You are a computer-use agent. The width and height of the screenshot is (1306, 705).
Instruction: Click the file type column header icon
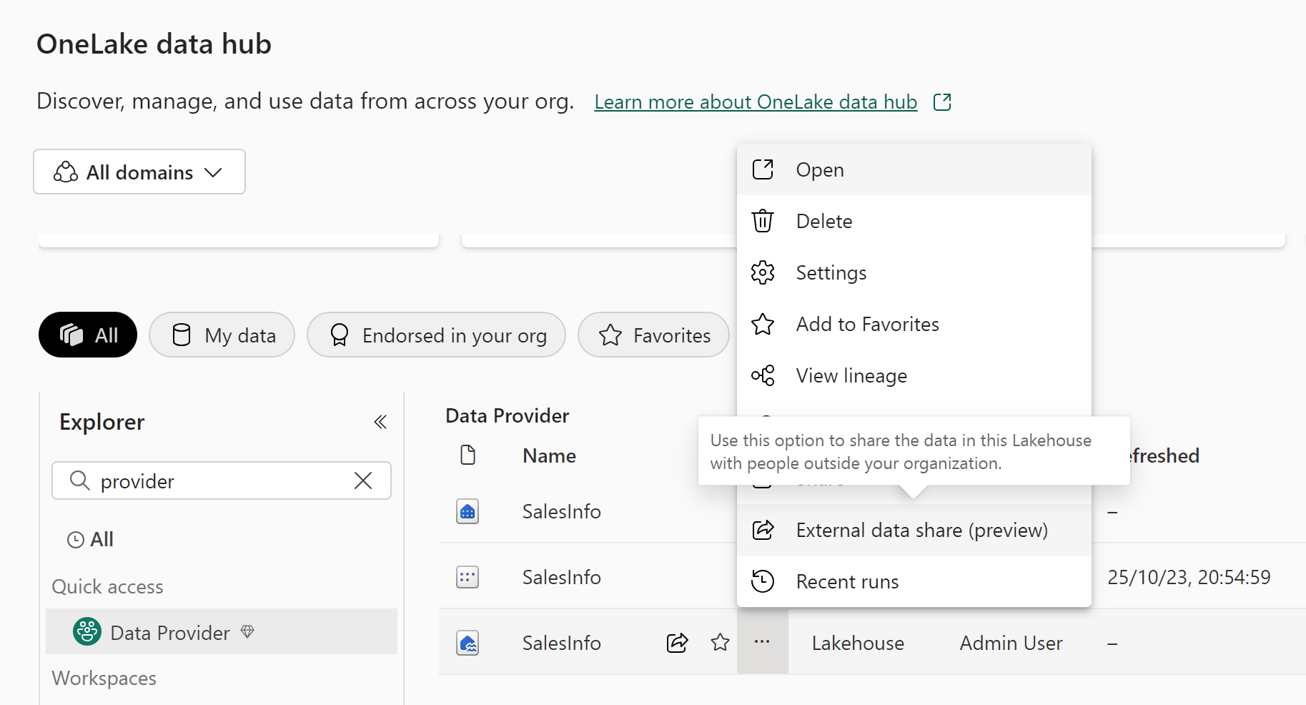click(468, 455)
